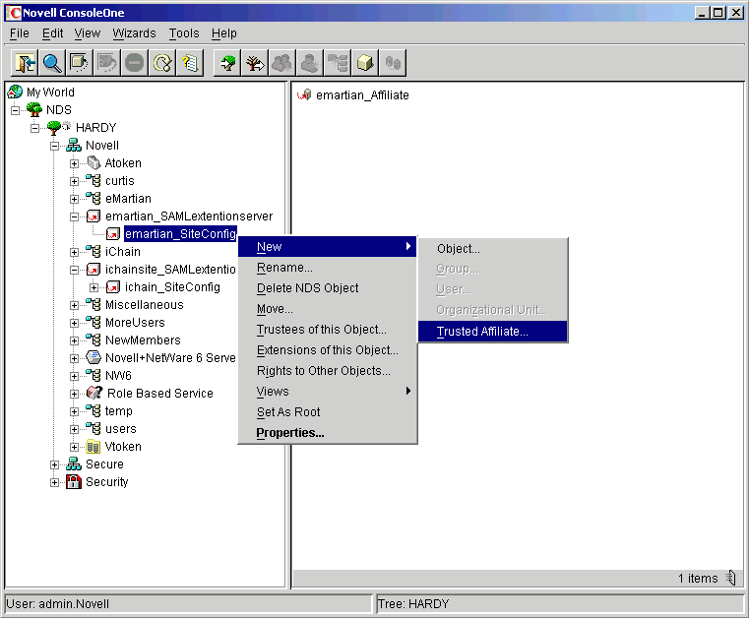Click the Vtoken folder icon
The width and height of the screenshot is (749, 618).
[x=94, y=447]
